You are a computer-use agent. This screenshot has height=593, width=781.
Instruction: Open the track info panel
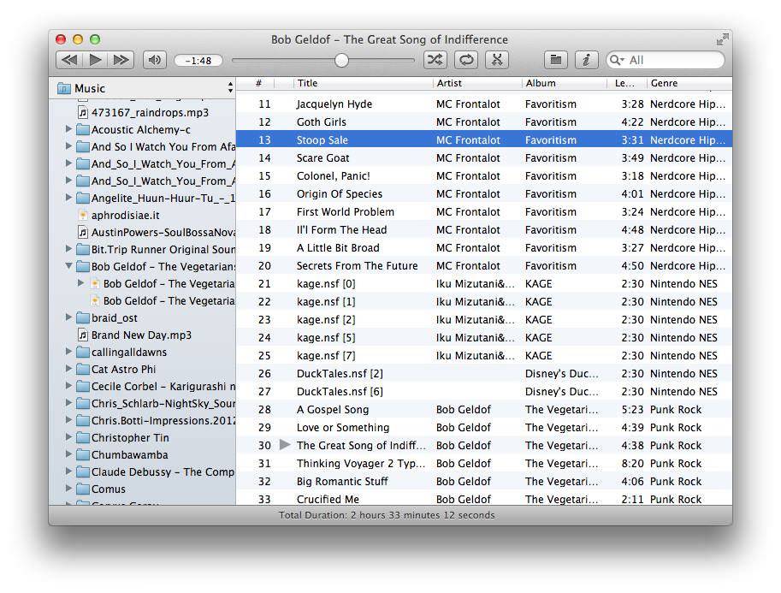pos(586,60)
